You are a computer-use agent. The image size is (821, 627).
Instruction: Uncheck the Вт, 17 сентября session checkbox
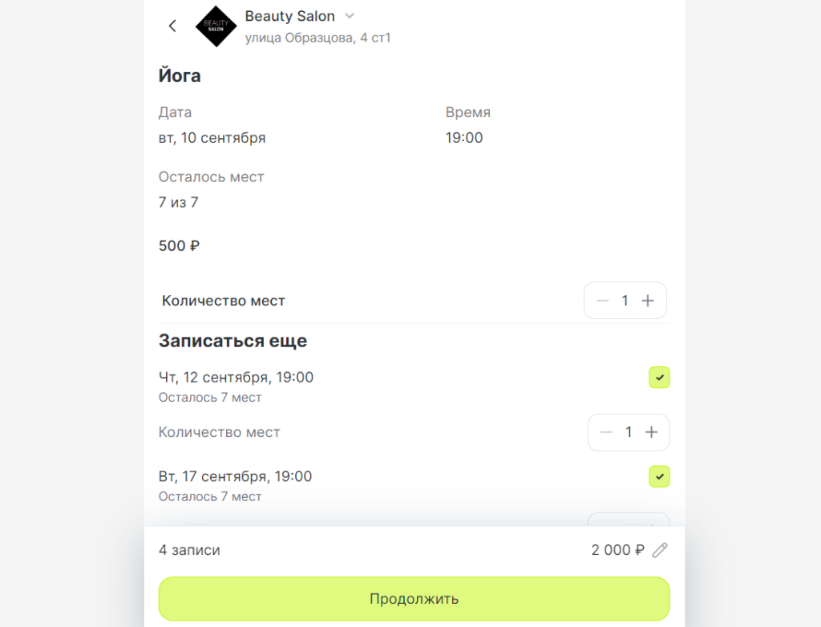click(x=659, y=476)
